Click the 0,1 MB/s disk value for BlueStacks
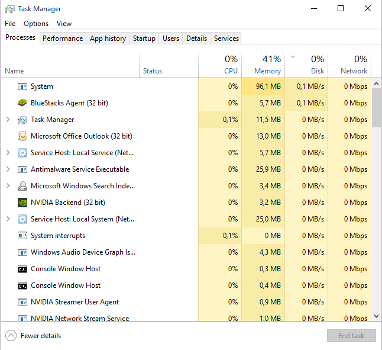This screenshot has height=350, width=382. coord(310,103)
